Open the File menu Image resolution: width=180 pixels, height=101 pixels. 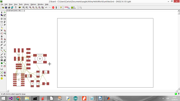pos(2,4)
